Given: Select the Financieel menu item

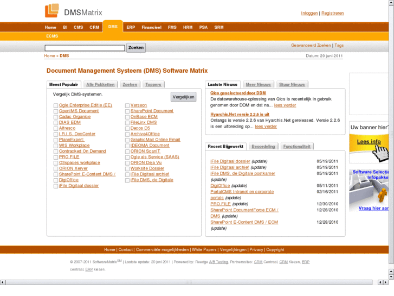Looking at the screenshot, I should [152, 27].
